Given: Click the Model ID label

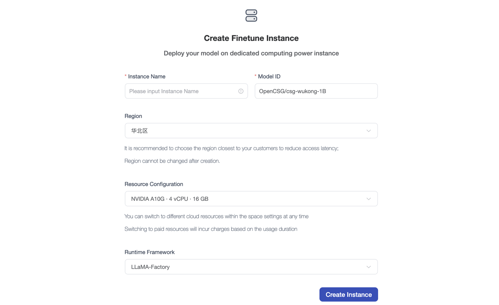Looking at the screenshot, I should tap(269, 77).
